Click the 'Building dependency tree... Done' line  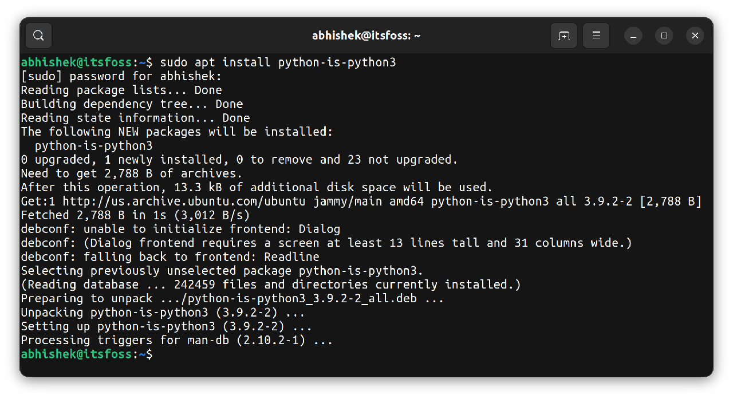132,104
